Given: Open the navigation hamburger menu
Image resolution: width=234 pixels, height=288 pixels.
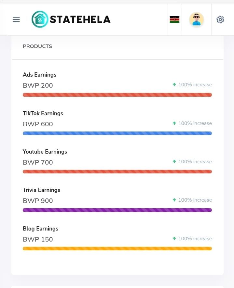Looking at the screenshot, I should click(x=16, y=19).
